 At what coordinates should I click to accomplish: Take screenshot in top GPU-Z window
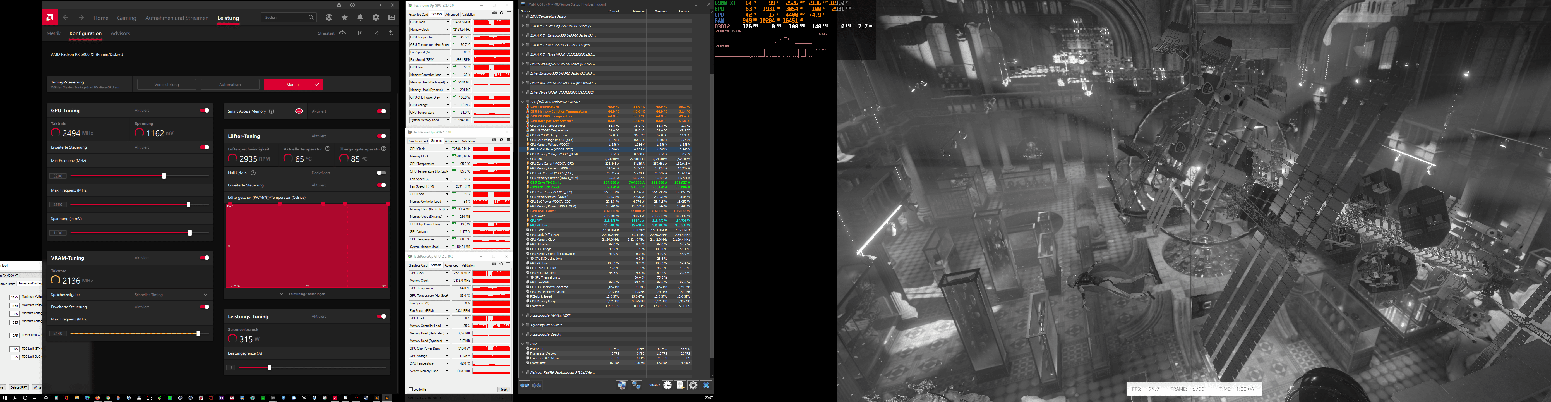(494, 13)
